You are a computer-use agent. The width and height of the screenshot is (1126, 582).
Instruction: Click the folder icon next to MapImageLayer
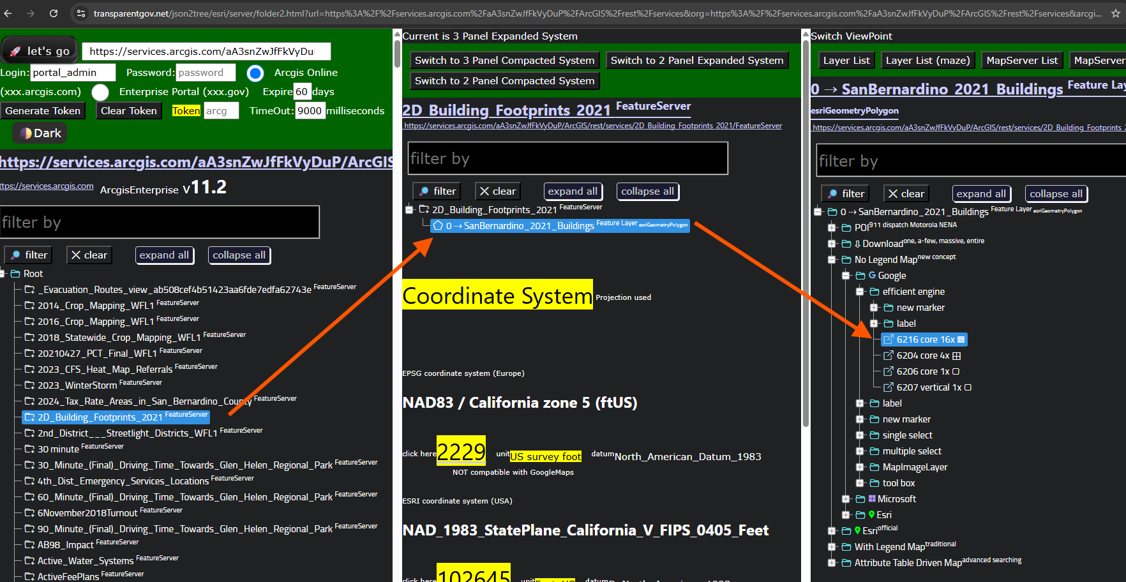pyautogui.click(x=875, y=467)
